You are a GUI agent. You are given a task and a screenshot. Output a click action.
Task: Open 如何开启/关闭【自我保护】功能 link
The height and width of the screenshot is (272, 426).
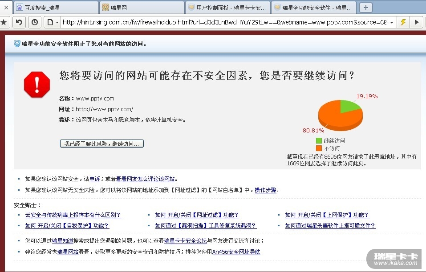tap(67, 226)
